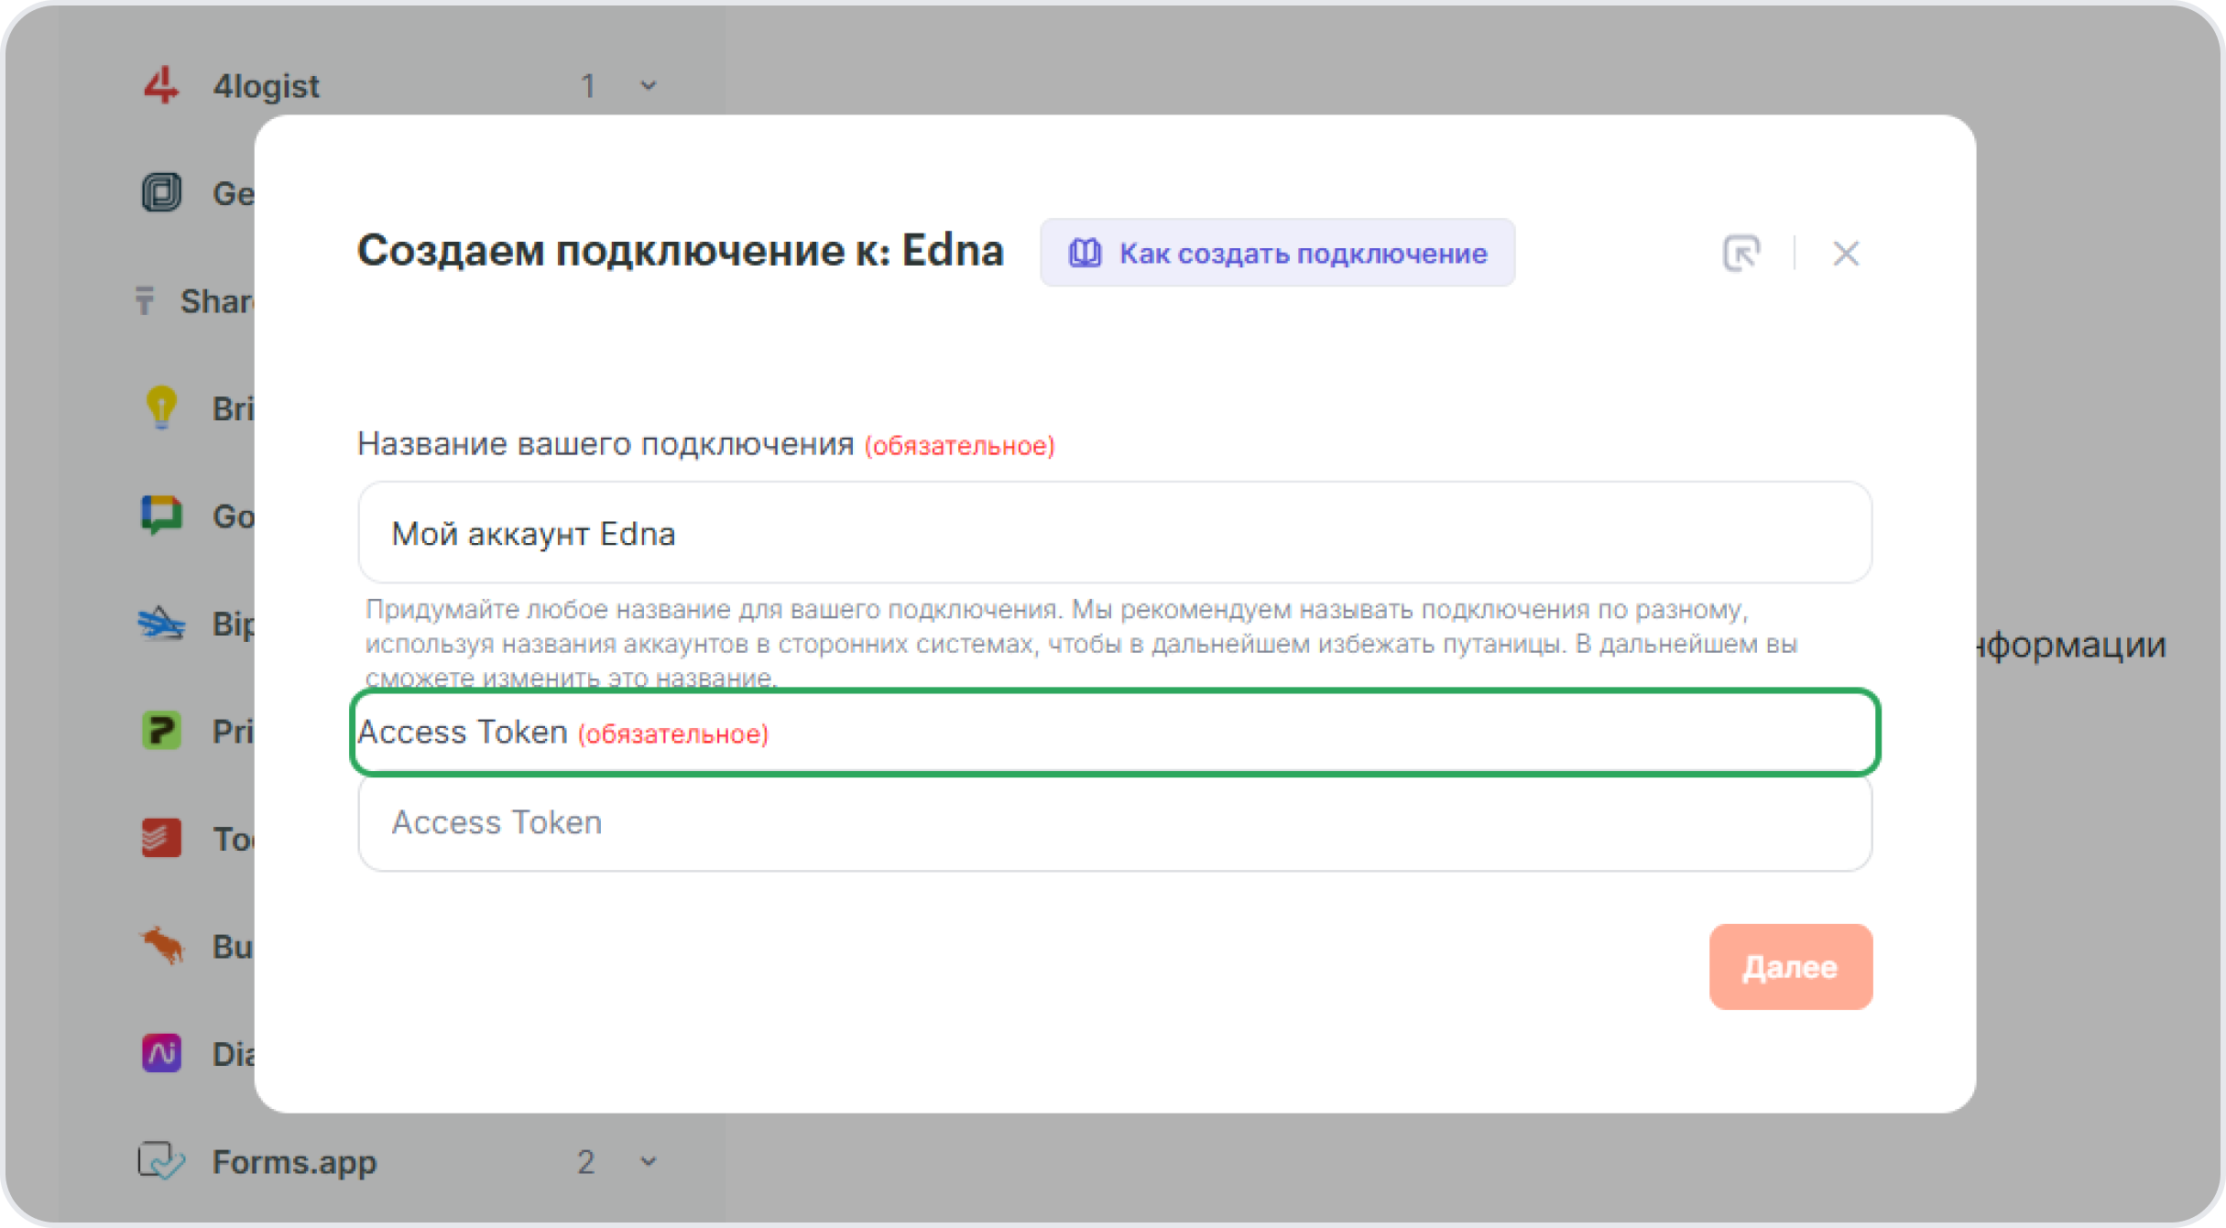Close the Edna connection dialog
2226x1228 pixels.
(x=1846, y=254)
